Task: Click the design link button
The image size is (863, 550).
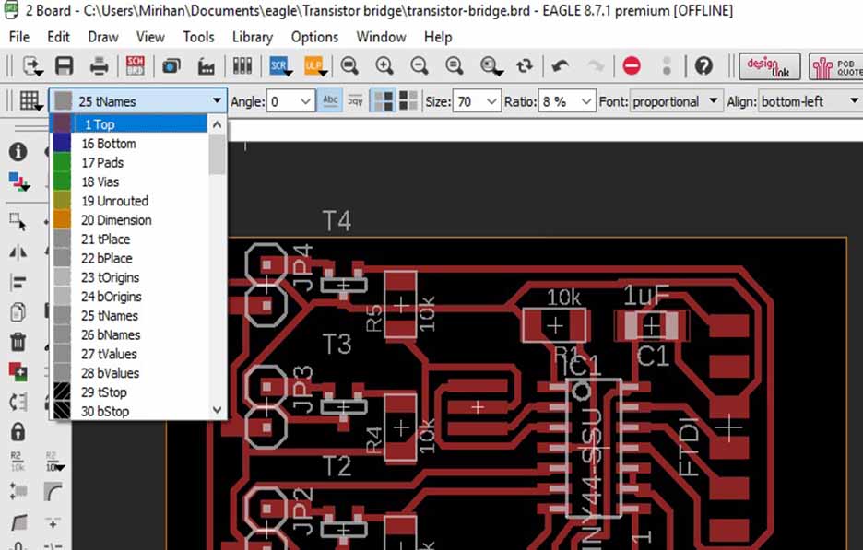Action: [x=769, y=66]
